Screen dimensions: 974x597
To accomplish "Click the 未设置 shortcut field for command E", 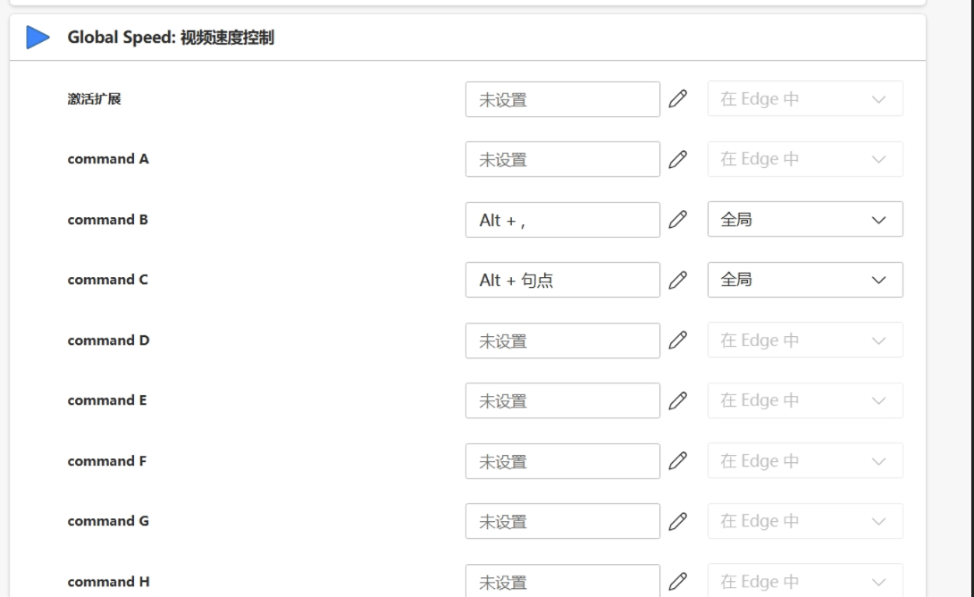I will click(x=563, y=400).
